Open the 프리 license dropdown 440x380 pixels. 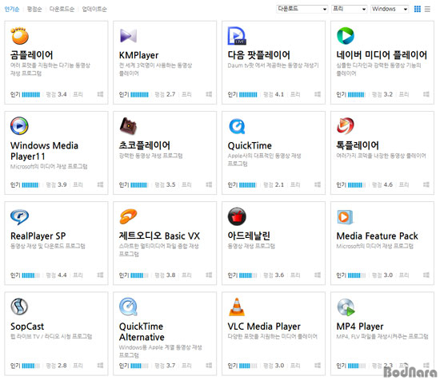(x=349, y=9)
